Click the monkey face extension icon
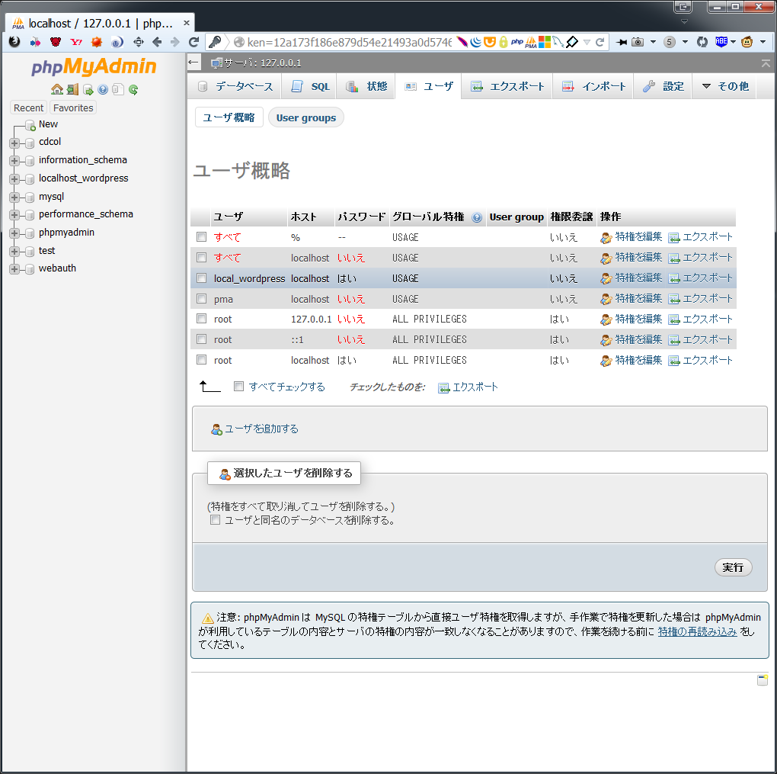777x774 pixels. 747,42
